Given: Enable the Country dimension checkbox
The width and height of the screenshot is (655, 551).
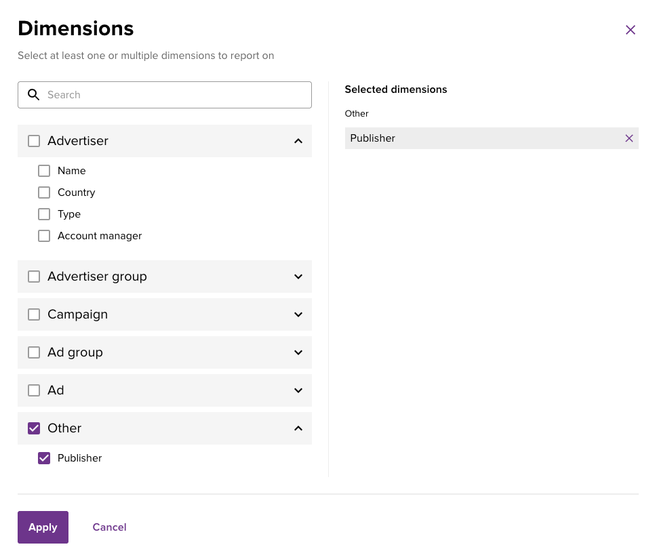Looking at the screenshot, I should pos(44,192).
